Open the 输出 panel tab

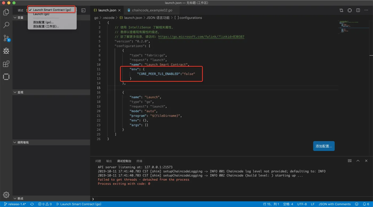pos(109,161)
